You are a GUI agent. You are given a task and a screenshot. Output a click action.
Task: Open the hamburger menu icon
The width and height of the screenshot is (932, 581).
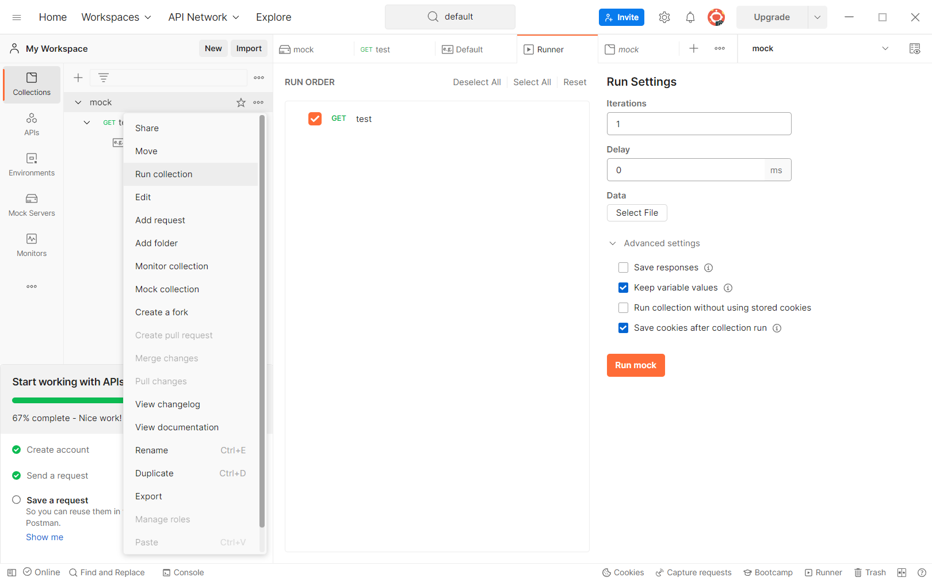(x=17, y=17)
